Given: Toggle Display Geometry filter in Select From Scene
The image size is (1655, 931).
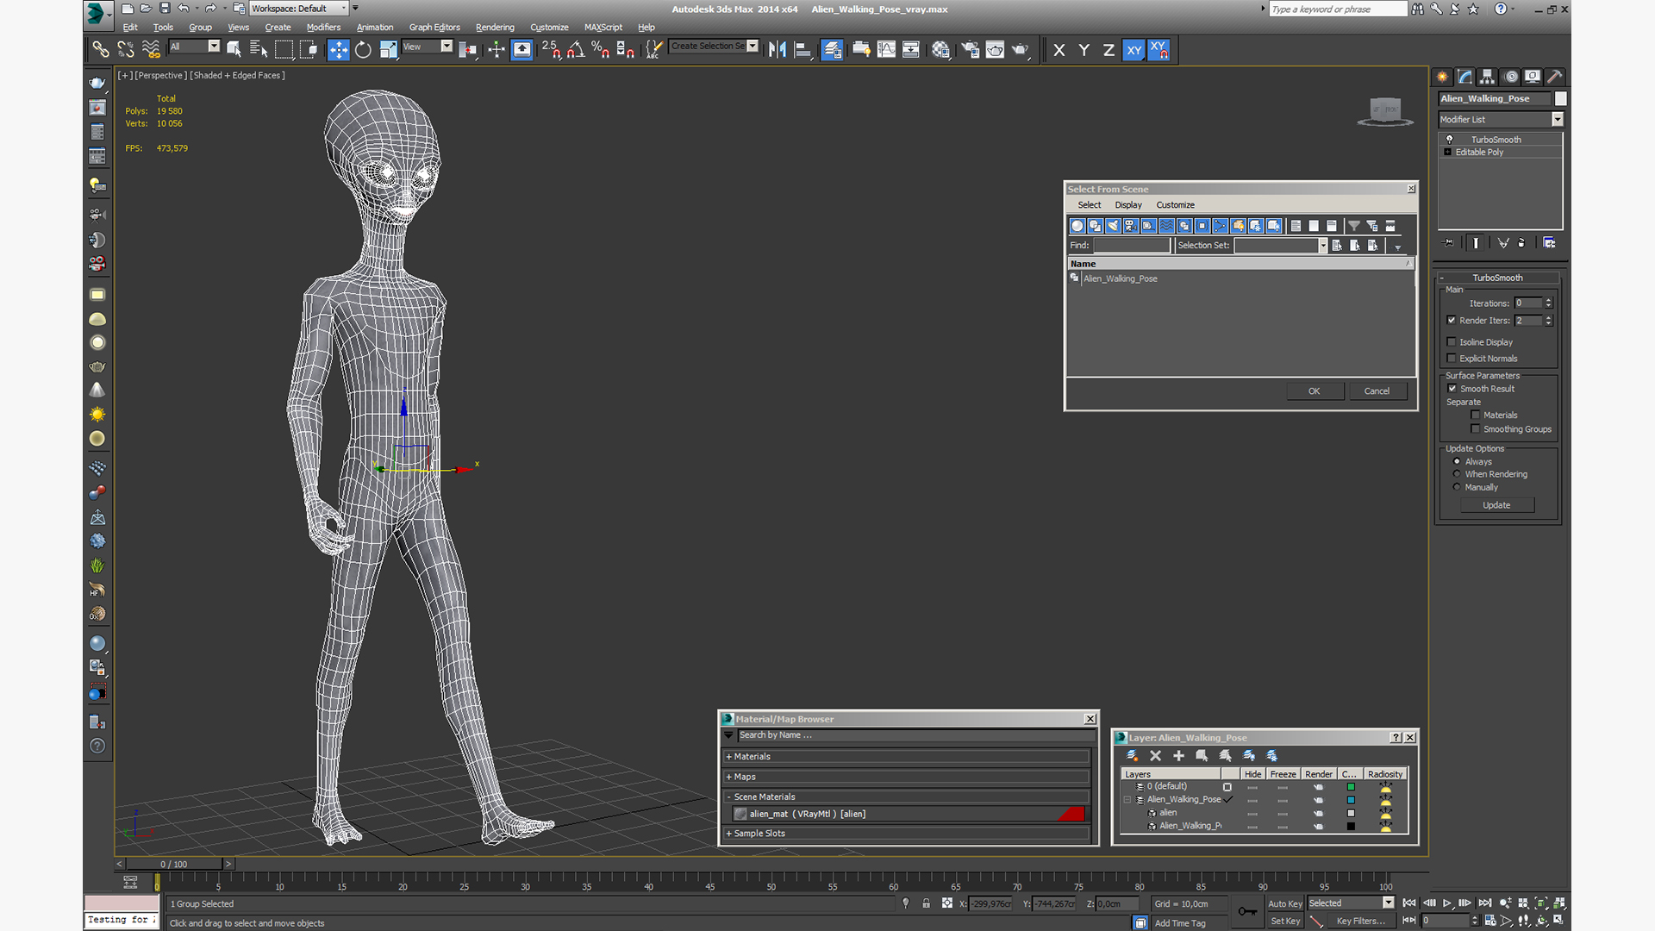Looking at the screenshot, I should [x=1077, y=226].
